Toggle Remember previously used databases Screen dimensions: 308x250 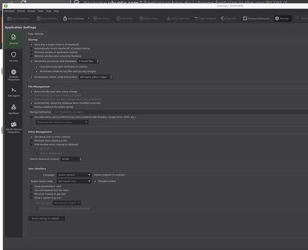tap(31, 61)
